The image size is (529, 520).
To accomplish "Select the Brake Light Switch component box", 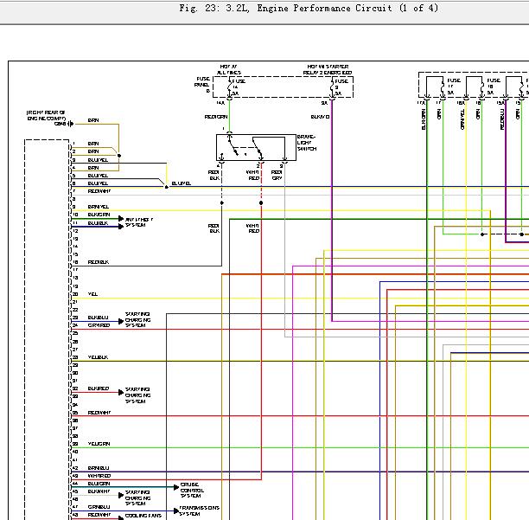I will [256, 147].
